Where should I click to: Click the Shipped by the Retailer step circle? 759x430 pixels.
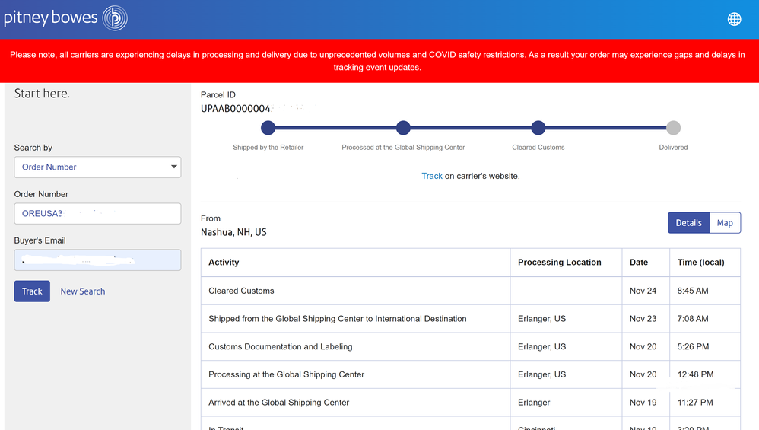coord(268,128)
